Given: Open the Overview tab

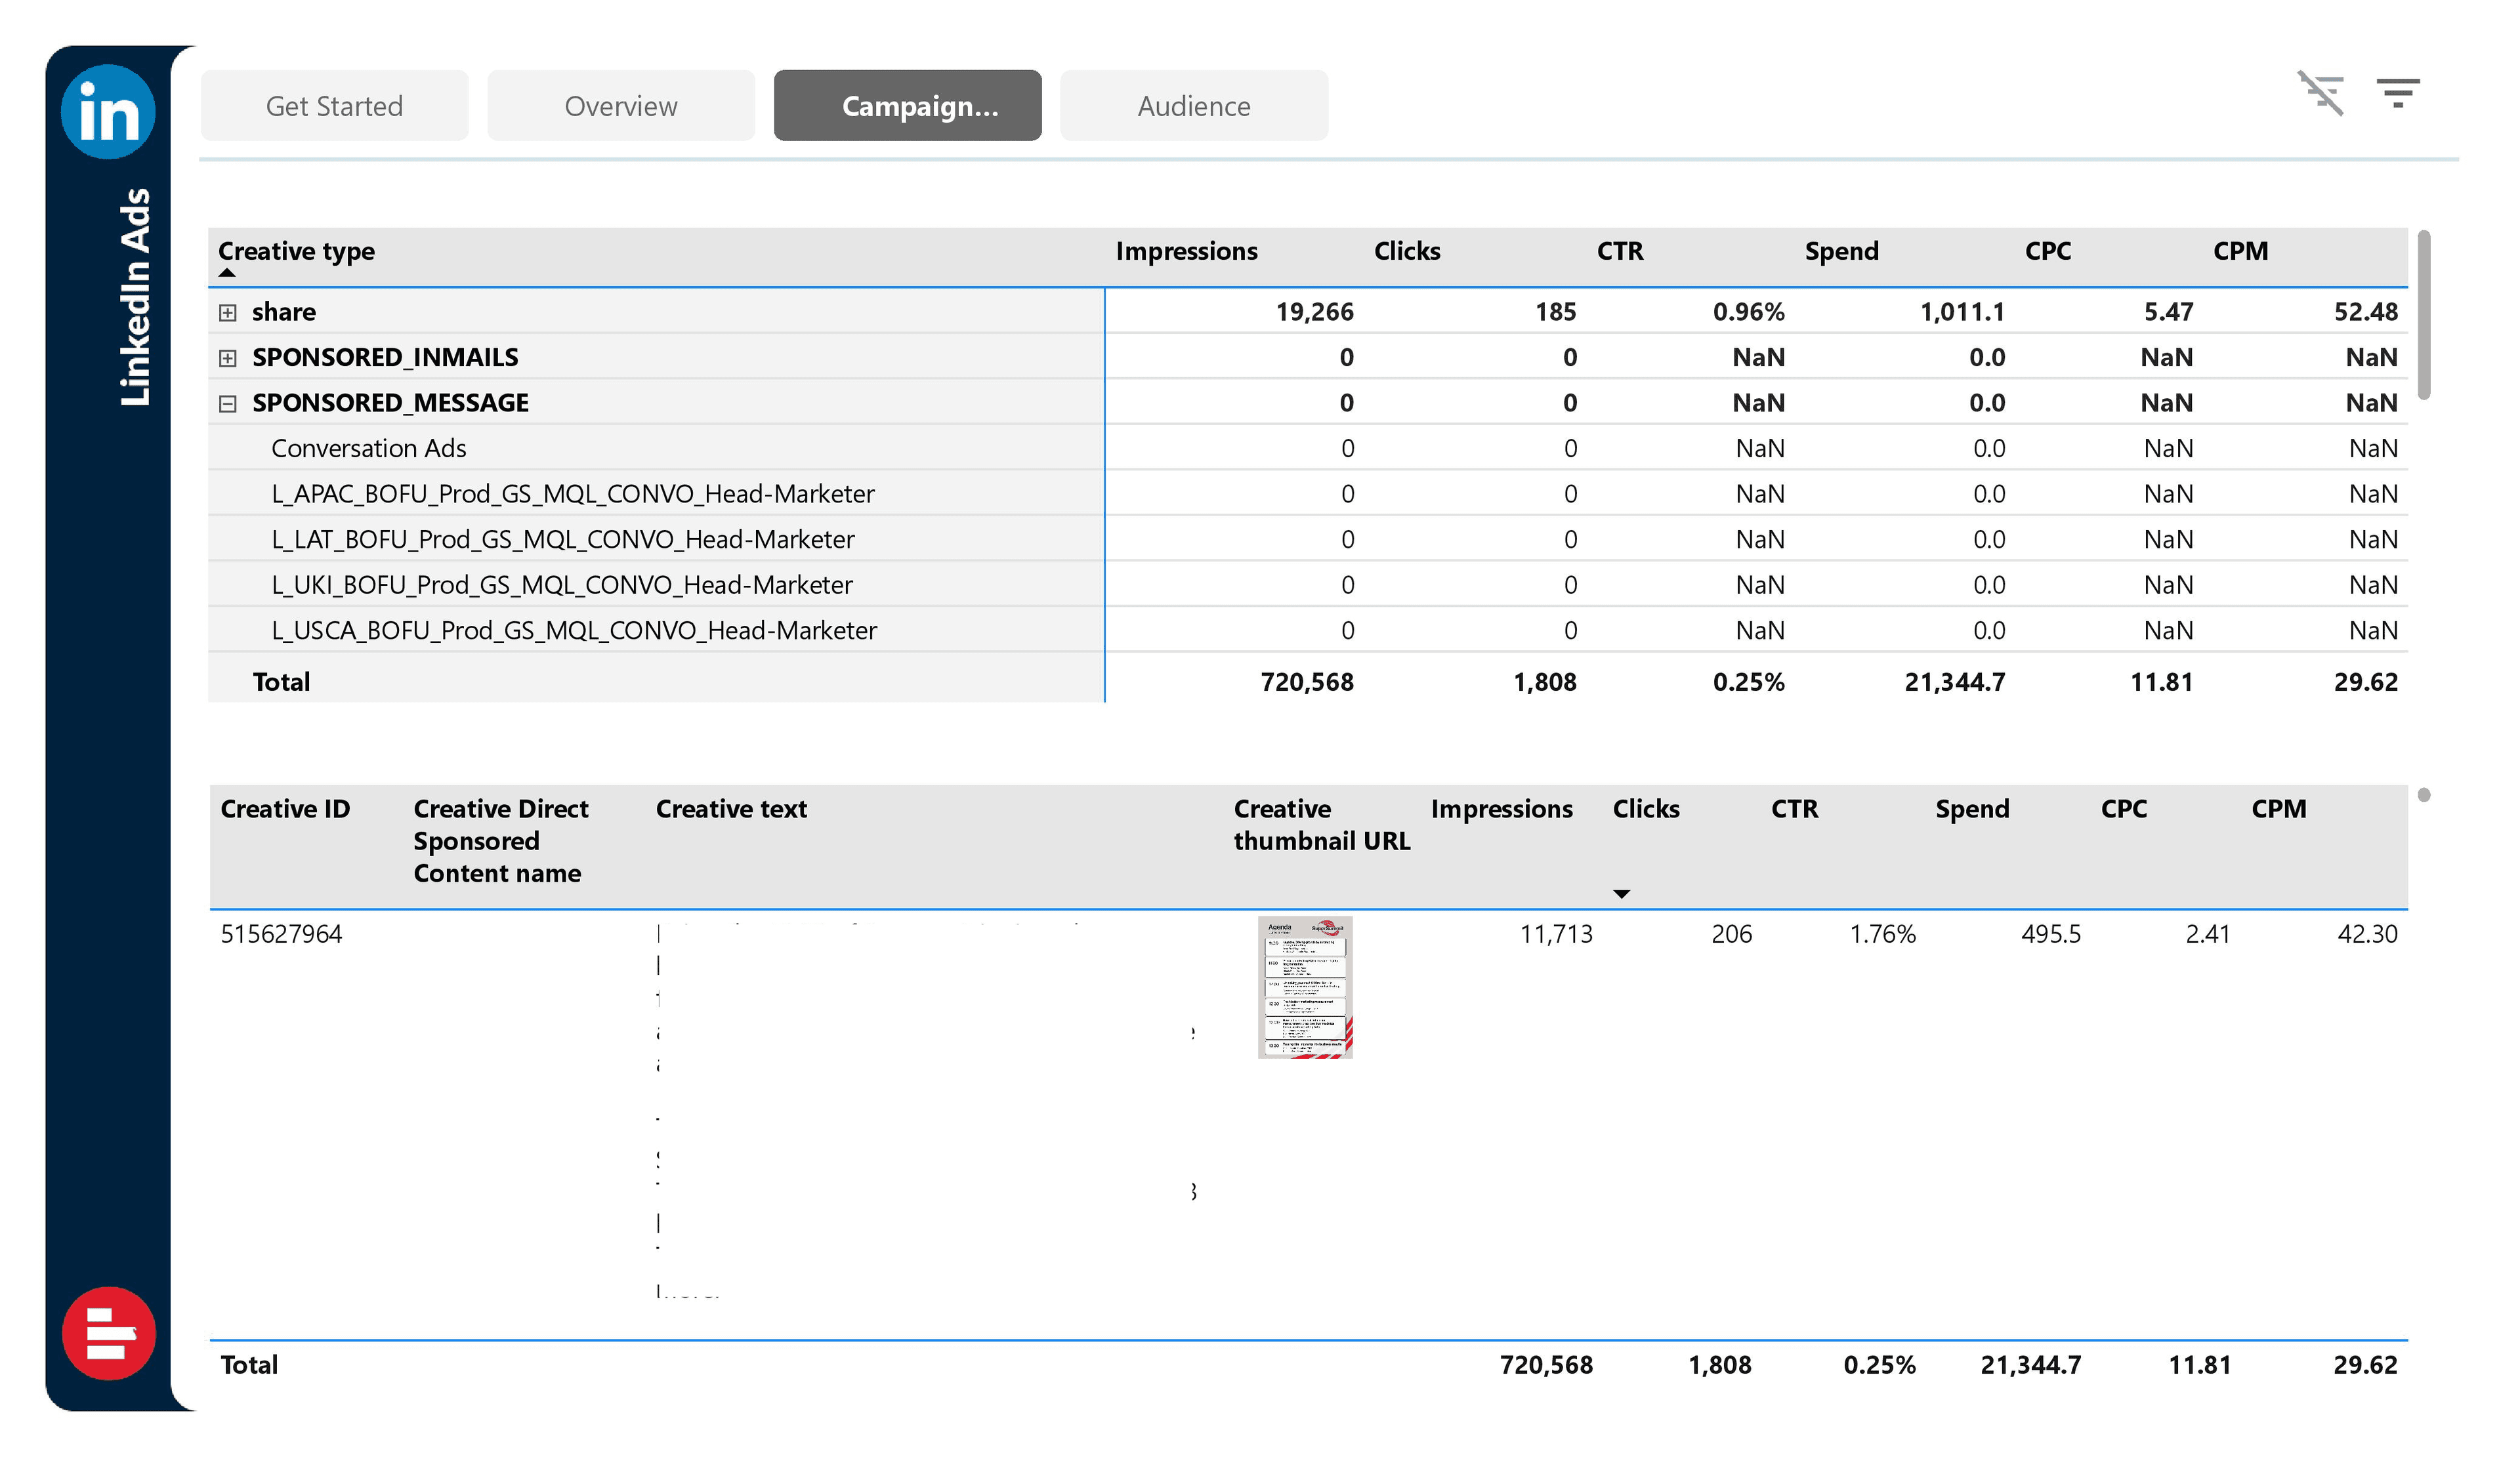Looking at the screenshot, I should (x=620, y=106).
